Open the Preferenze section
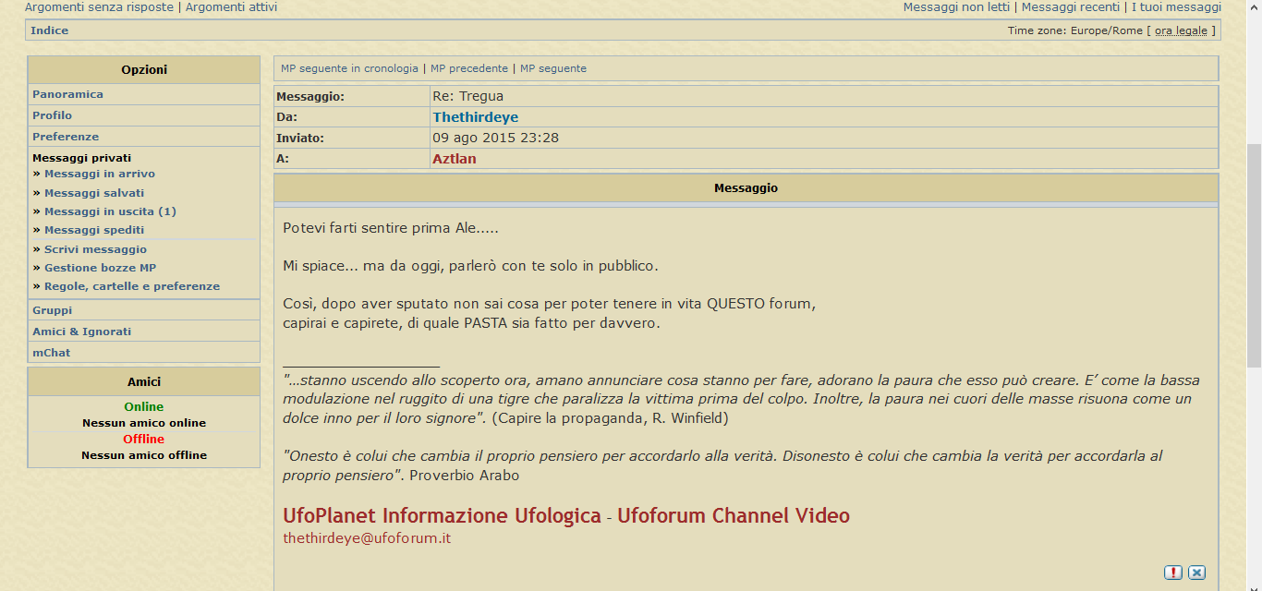The height and width of the screenshot is (591, 1262). click(66, 137)
